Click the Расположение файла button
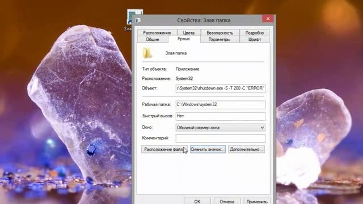The height and width of the screenshot is (204, 363). point(164,150)
